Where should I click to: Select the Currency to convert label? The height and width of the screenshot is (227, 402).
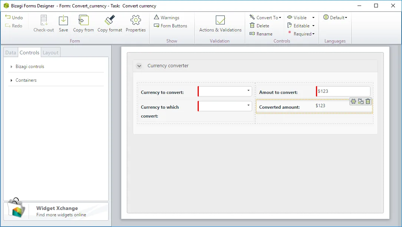click(162, 92)
